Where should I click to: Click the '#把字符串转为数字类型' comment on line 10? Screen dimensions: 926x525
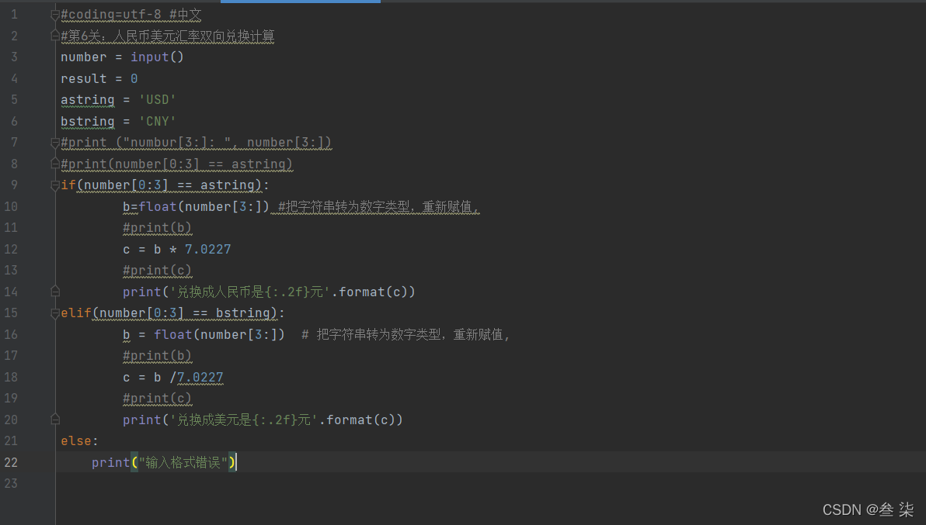point(378,207)
